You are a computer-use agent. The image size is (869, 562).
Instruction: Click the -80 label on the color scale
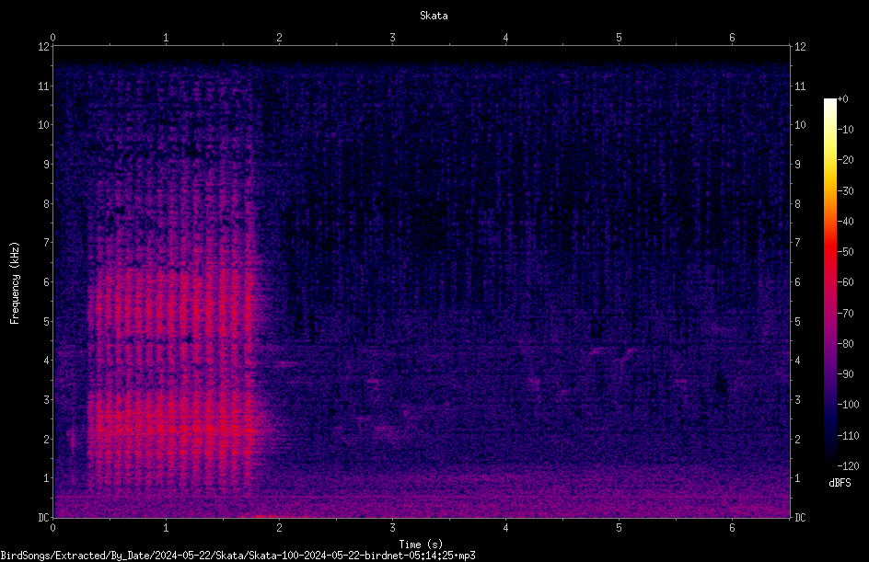click(x=846, y=343)
